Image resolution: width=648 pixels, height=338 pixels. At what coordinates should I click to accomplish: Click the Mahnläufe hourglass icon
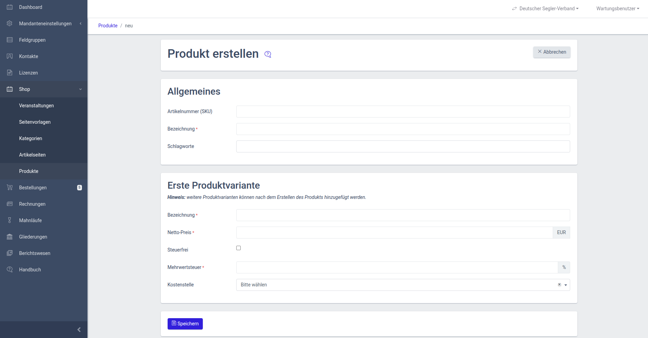pos(10,220)
